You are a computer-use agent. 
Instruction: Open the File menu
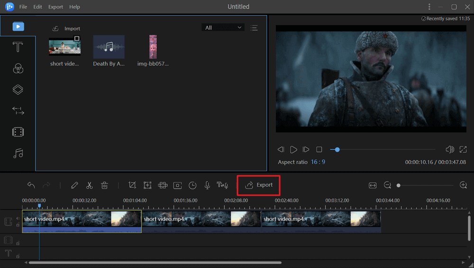point(23,7)
